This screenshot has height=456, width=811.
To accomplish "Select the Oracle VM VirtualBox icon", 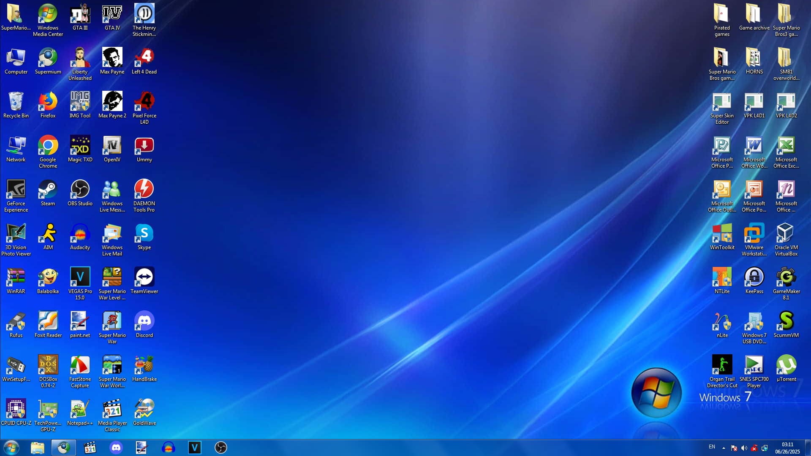I will (x=786, y=240).
